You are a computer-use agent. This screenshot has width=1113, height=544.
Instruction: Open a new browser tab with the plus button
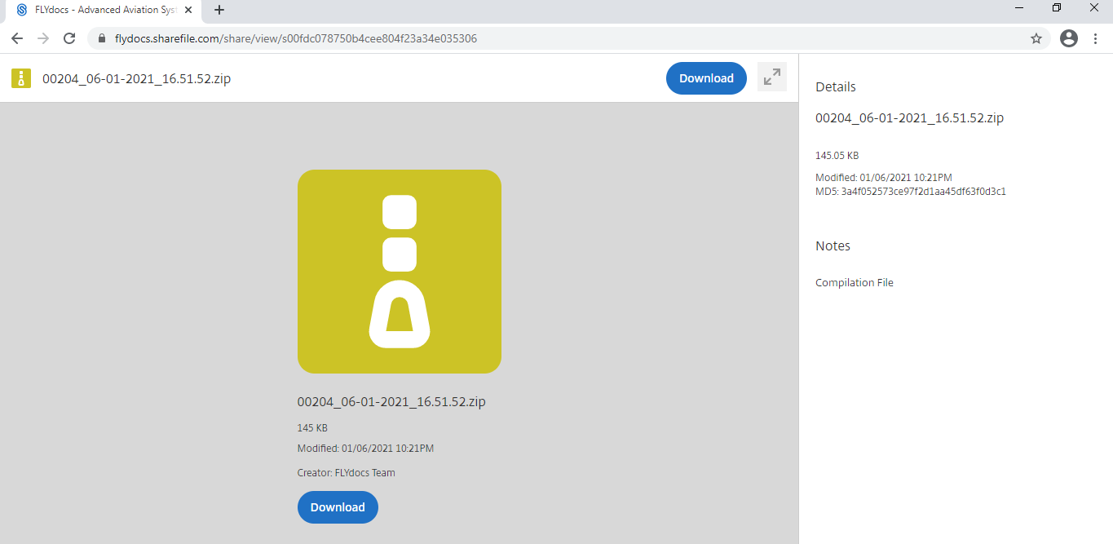(219, 11)
